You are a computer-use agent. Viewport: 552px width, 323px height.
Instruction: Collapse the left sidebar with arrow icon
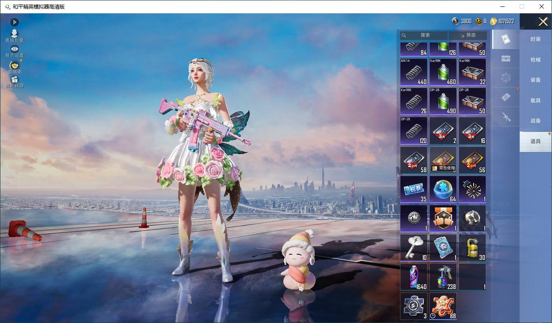point(14,22)
